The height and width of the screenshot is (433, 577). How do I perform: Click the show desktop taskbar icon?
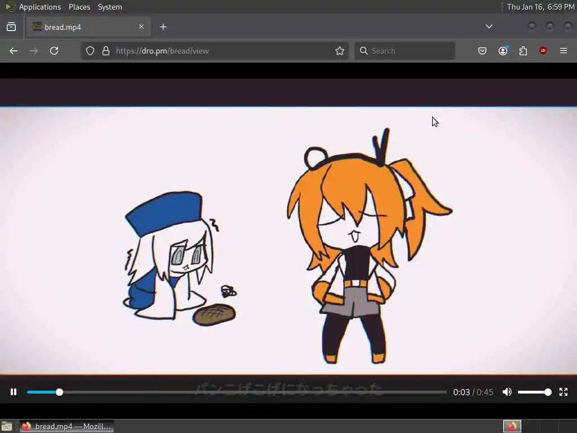7,426
